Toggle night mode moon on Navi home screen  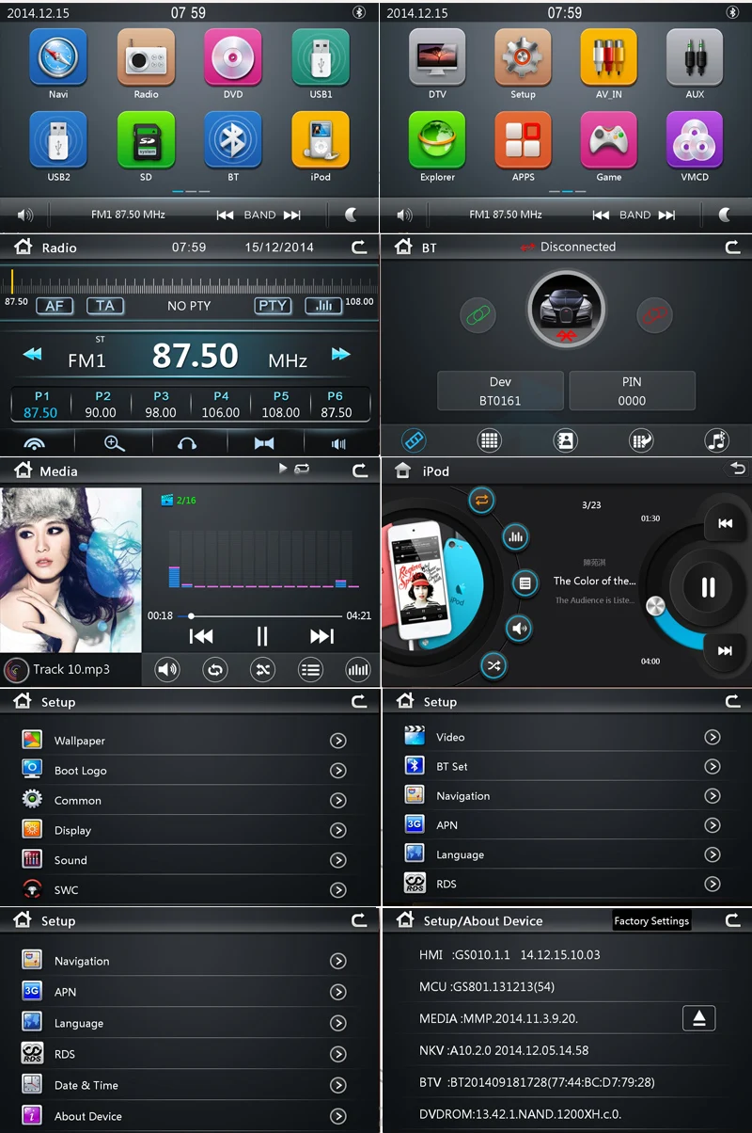(352, 215)
